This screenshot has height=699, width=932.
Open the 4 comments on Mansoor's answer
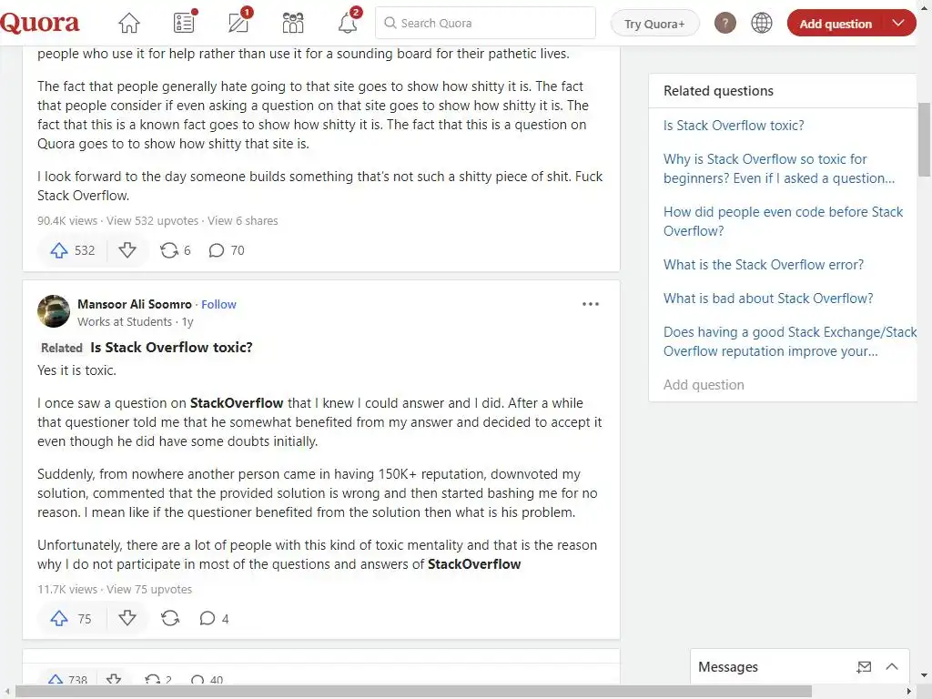214,619
